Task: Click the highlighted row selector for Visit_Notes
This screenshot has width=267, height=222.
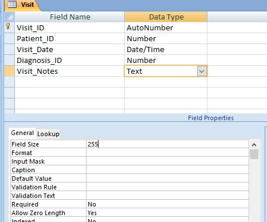Action: [x=9, y=72]
